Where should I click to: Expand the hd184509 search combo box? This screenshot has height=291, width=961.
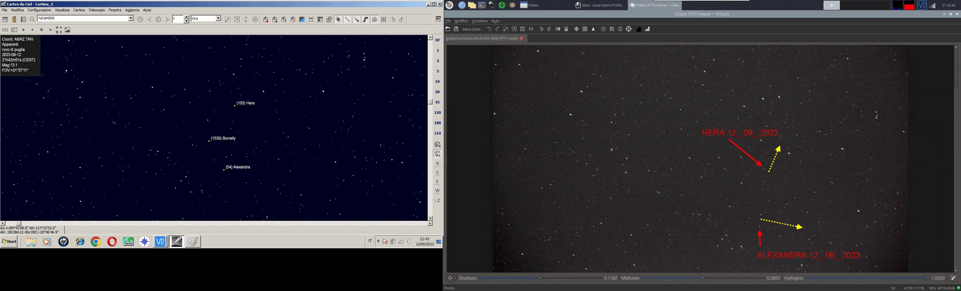pyautogui.click(x=131, y=19)
